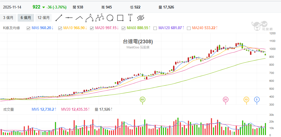Viewport: 281px width, 137px height.
Task: Enable the MA120 moving average checkbox
Action: [x=155, y=28]
